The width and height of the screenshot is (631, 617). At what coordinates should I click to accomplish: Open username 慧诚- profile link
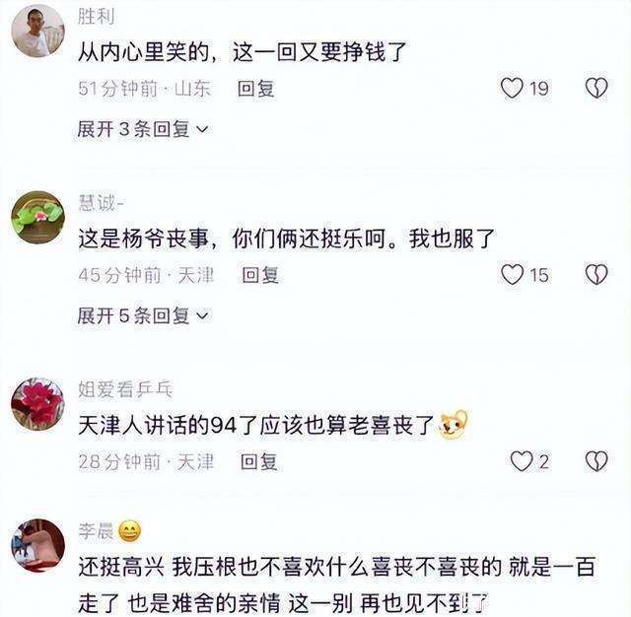(101, 203)
